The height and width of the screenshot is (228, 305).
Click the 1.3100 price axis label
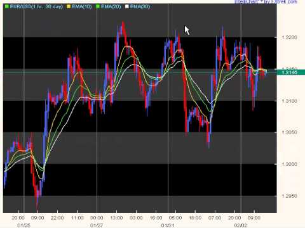(289, 101)
